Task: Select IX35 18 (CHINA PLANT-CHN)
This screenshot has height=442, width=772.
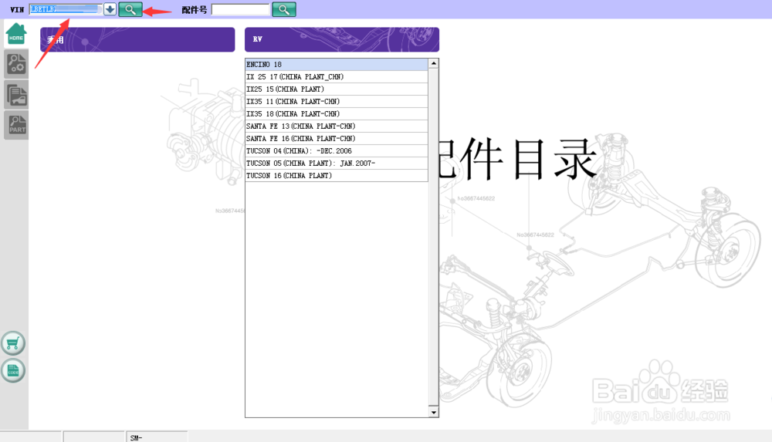Action: (x=337, y=113)
